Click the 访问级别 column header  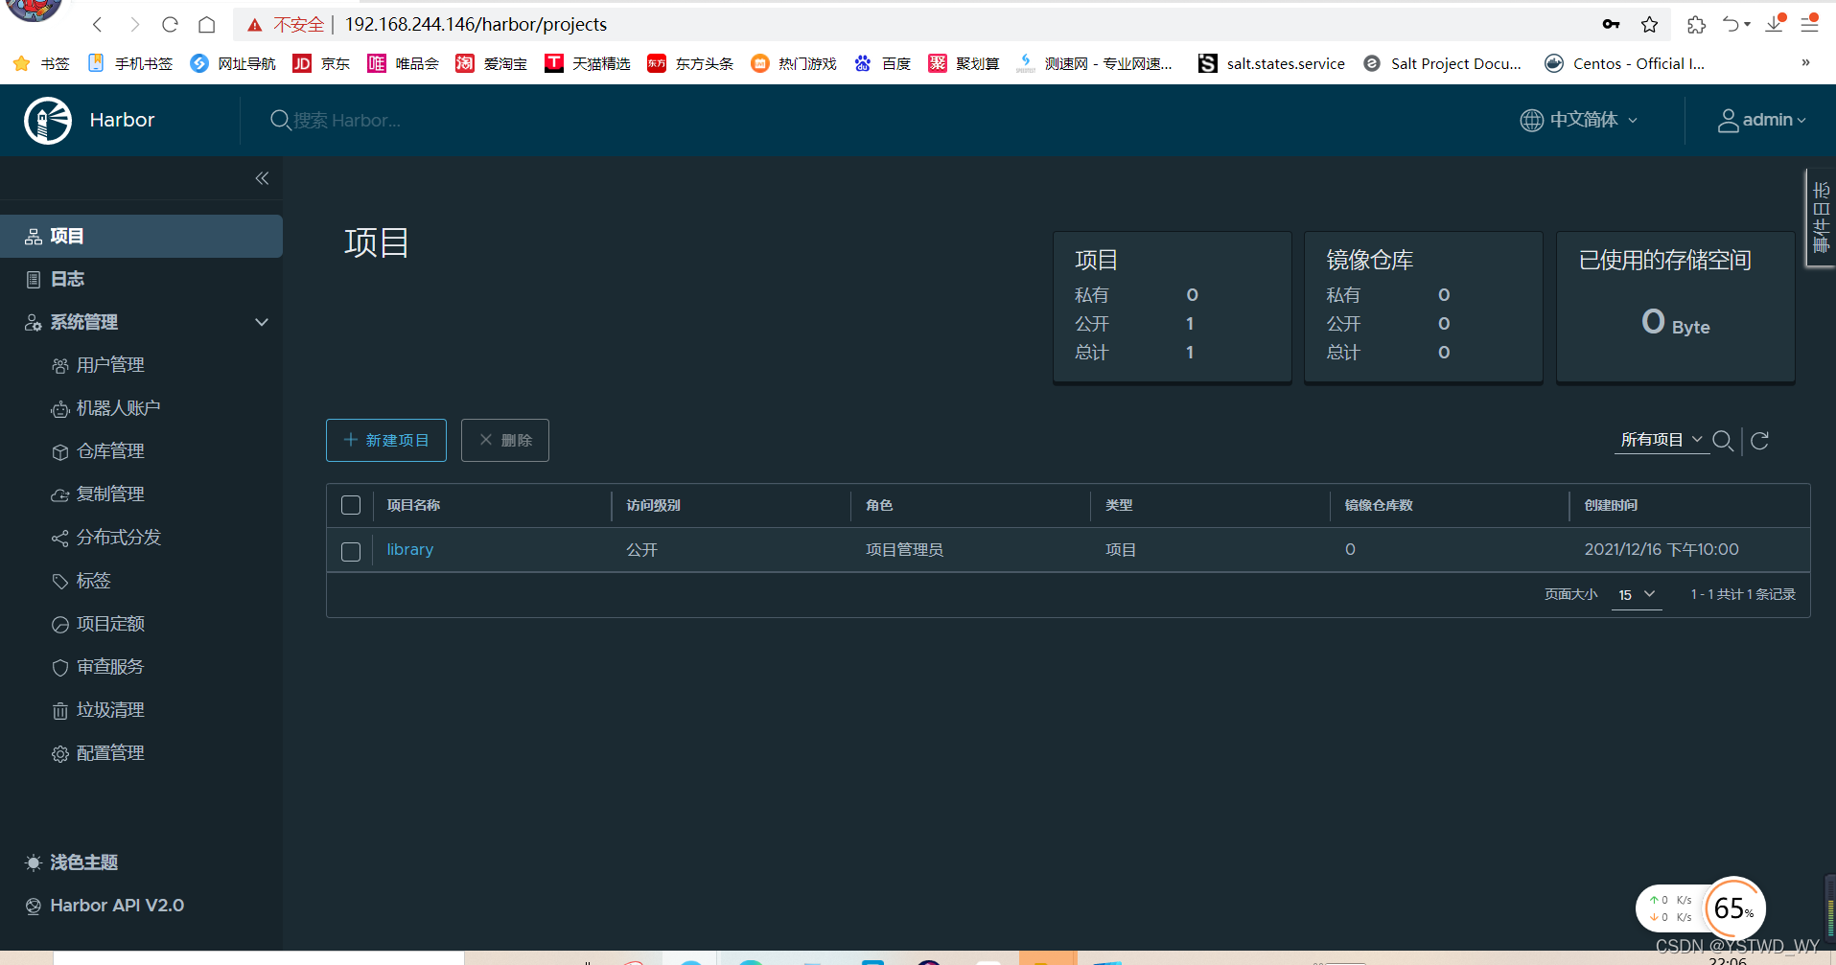pos(653,506)
